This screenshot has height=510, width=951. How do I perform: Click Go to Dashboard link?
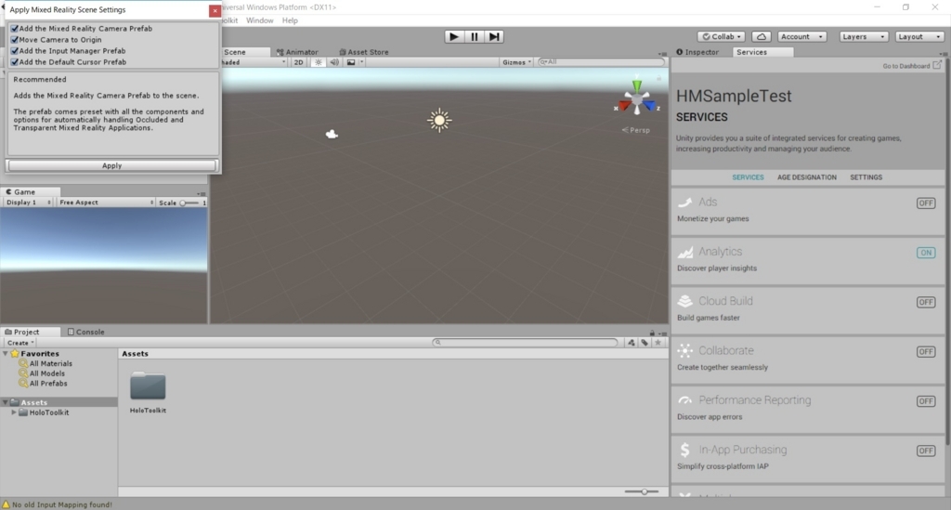(x=906, y=66)
